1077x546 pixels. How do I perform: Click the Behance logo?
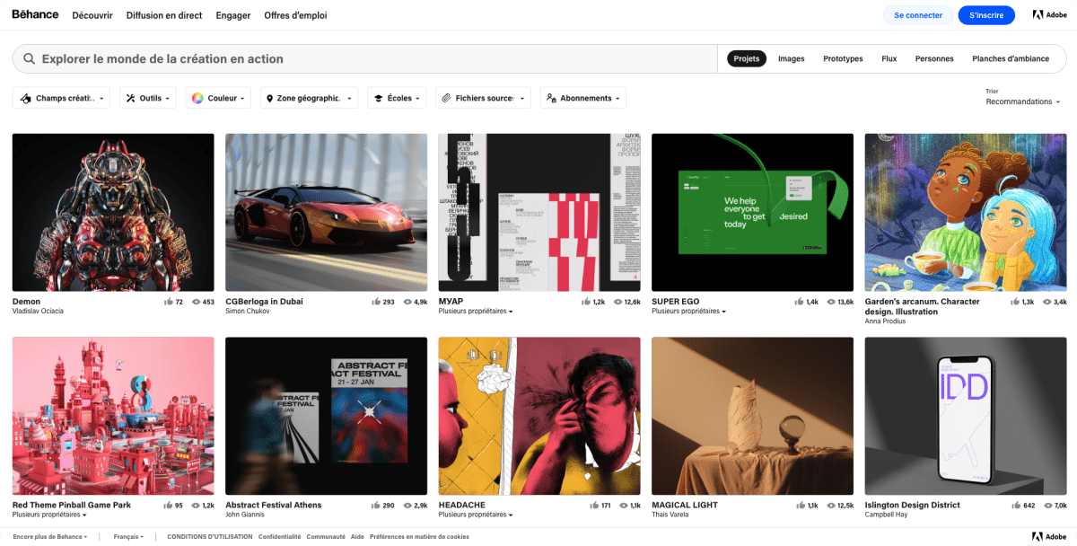pyautogui.click(x=34, y=14)
